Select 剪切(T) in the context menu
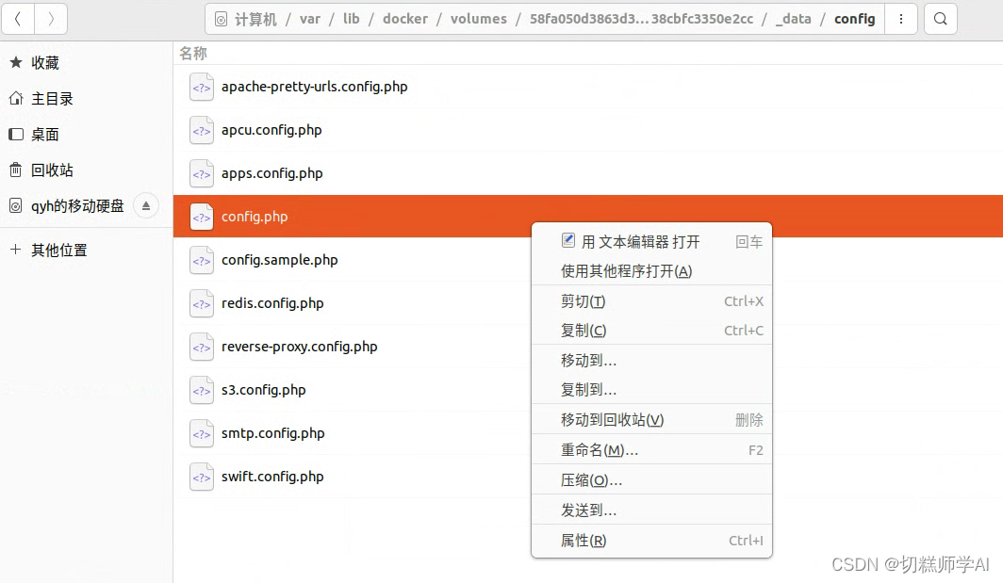The image size is (1003, 583). (x=651, y=301)
